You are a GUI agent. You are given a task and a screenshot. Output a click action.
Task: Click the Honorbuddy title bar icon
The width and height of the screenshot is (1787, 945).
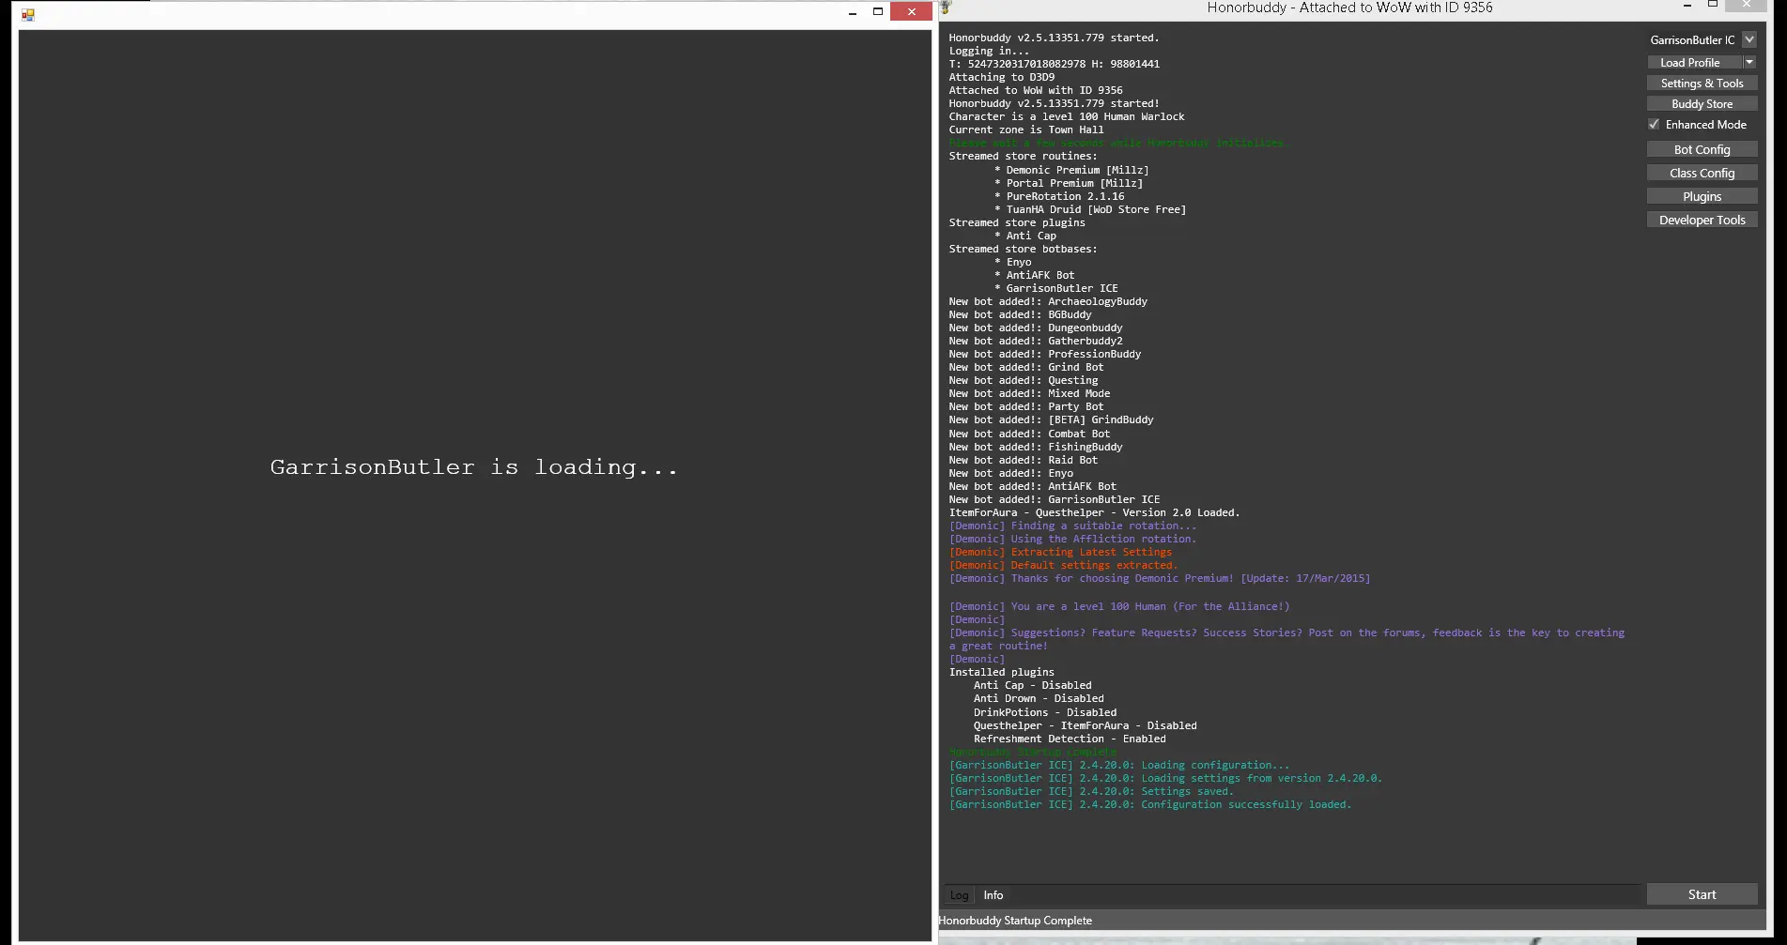[x=946, y=8]
